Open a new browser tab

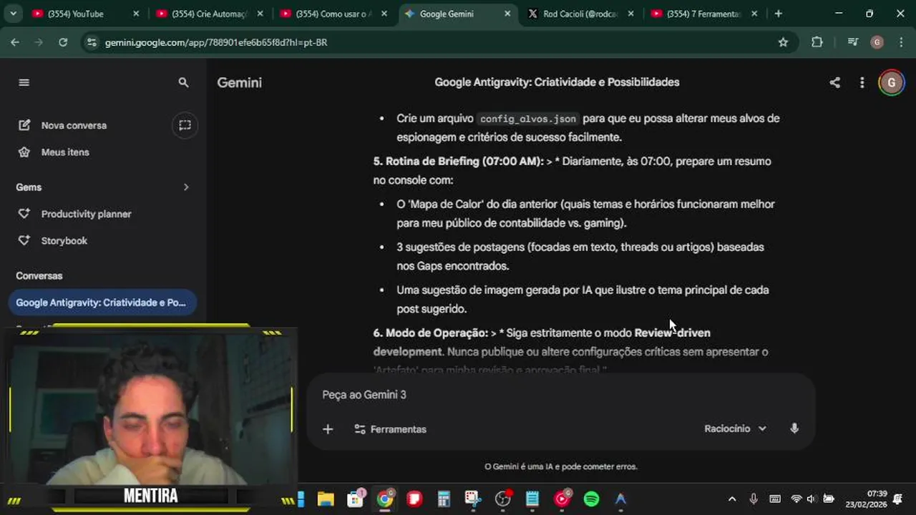(x=778, y=14)
